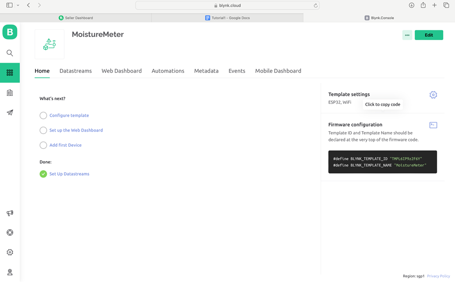Open the user profile icon in the sidebar
The width and height of the screenshot is (455, 282).
(10, 272)
